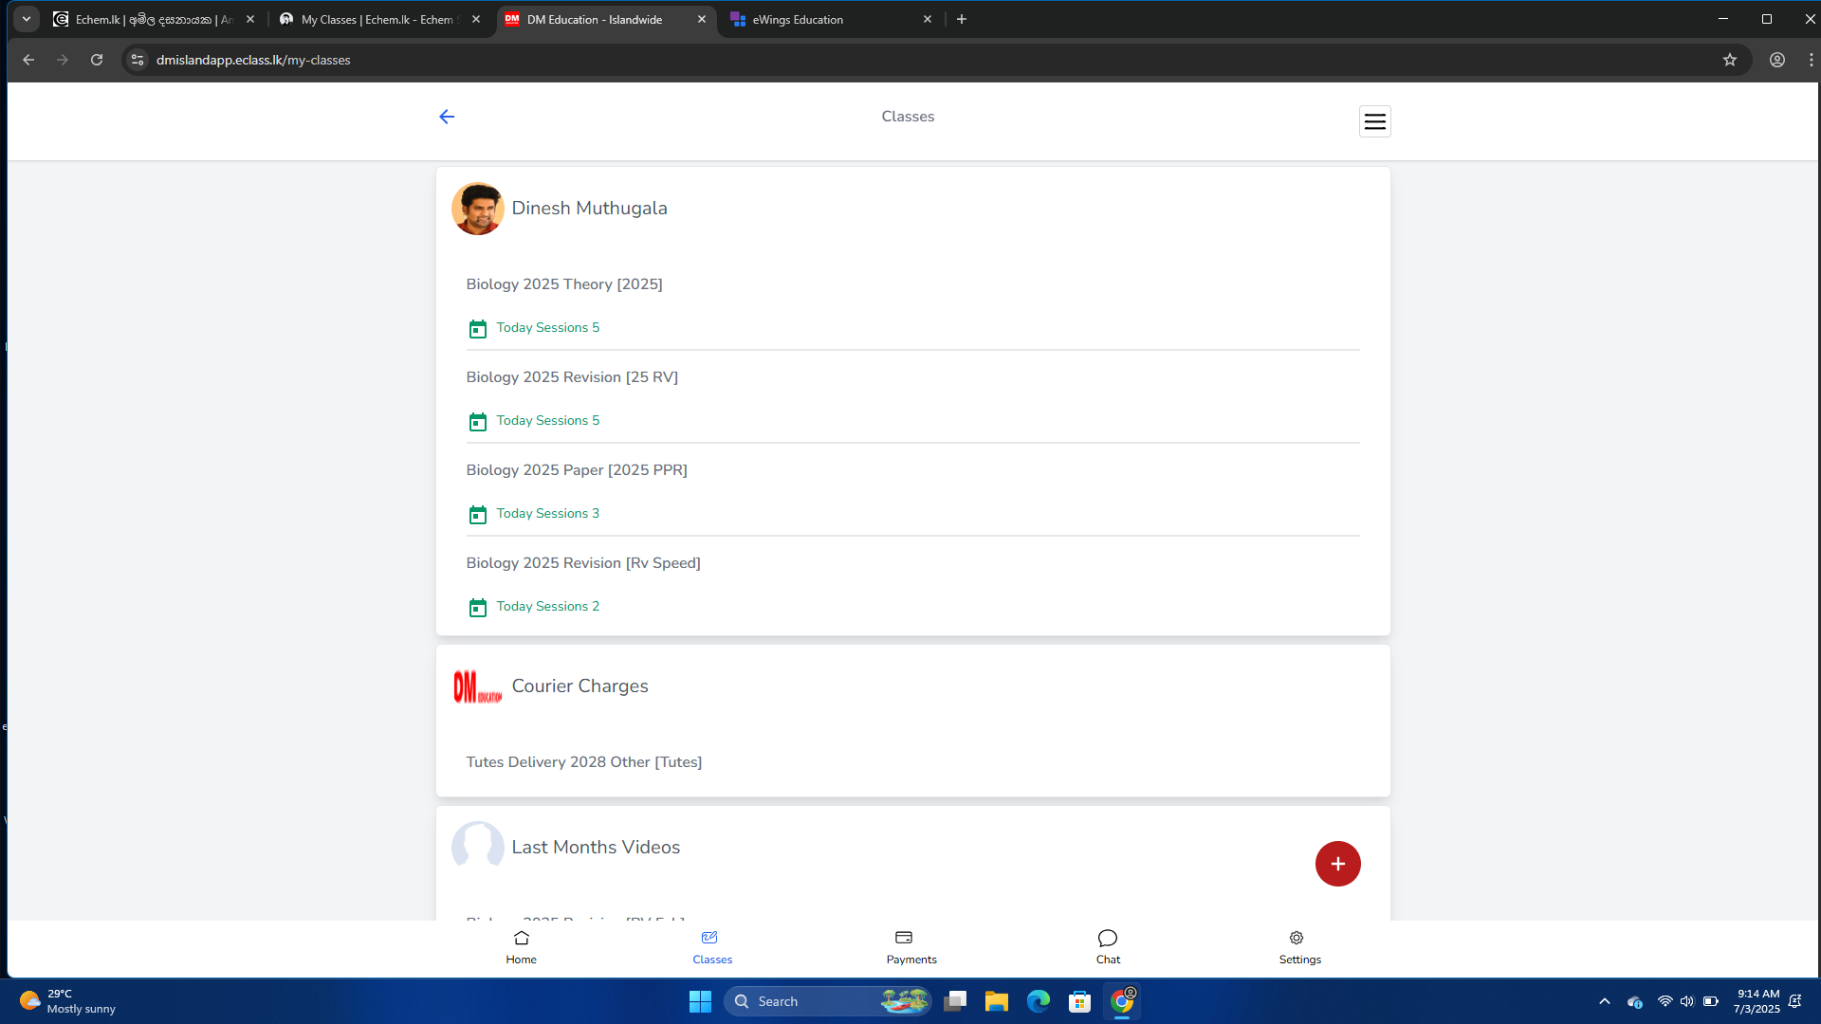Screen dimensions: 1821x1024
Task: Click the red plus floating button
Action: pos(1337,864)
